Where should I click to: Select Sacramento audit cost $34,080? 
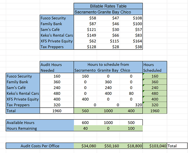coord(85,146)
